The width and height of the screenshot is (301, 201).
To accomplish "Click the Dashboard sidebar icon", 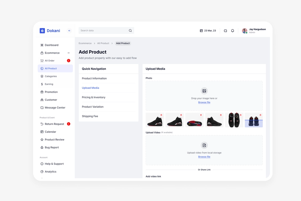I will point(42,45).
